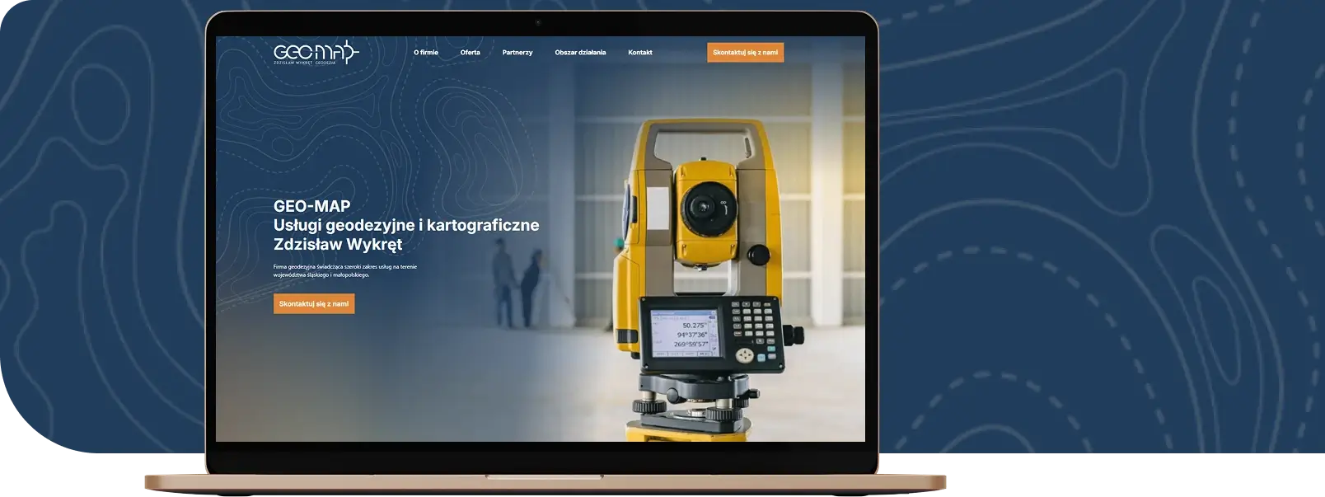
Task: Click the laptop webcam above the screen
Action: click(538, 23)
